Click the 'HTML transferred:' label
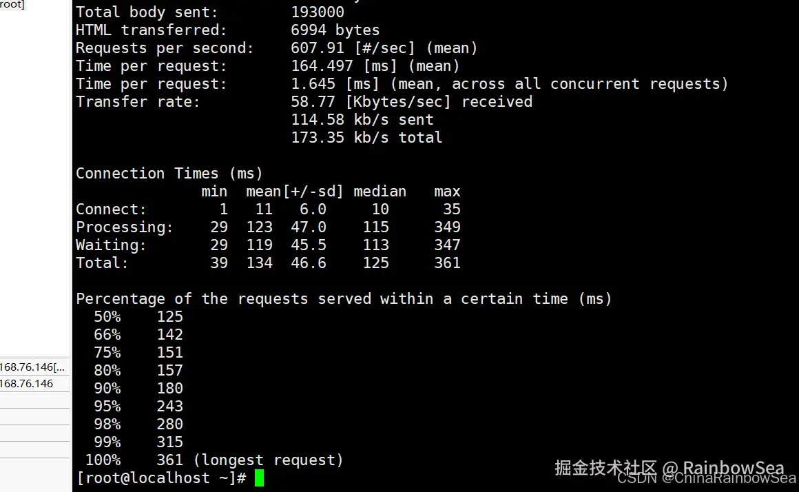799x492 pixels. 151,30
